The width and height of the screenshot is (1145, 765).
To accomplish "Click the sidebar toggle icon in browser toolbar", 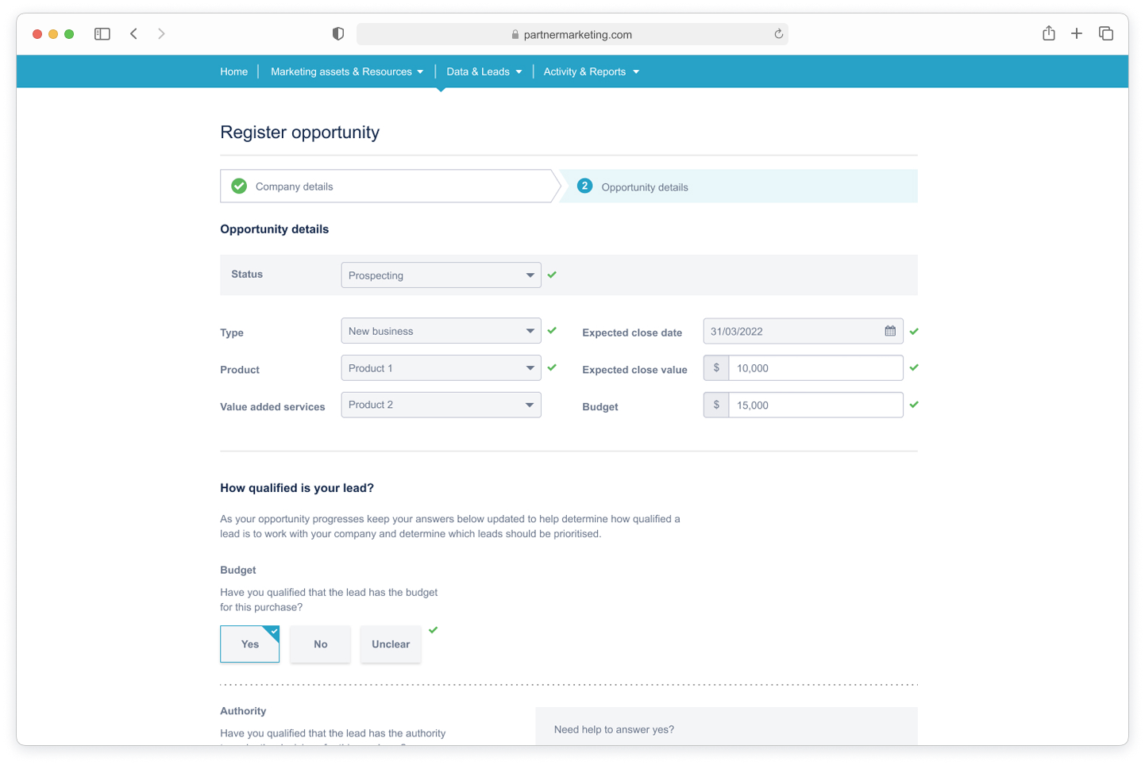I will pyautogui.click(x=102, y=34).
